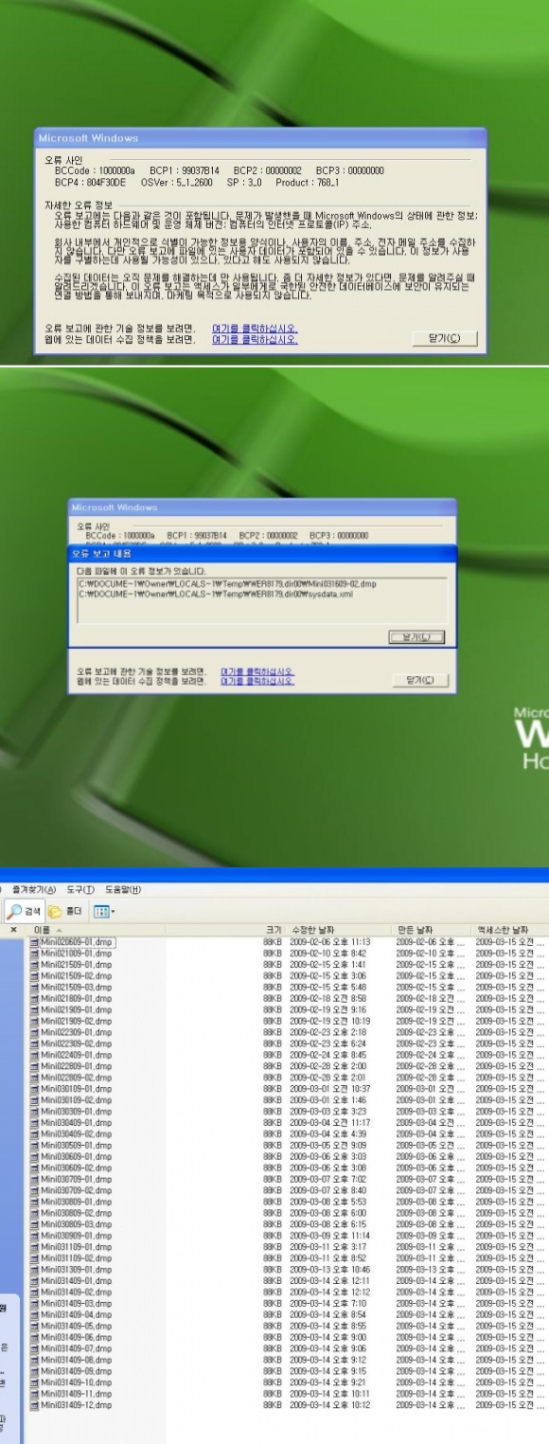Click file icon of Mini021509-01.dmp
This screenshot has width=549, height=1444.
[34, 964]
